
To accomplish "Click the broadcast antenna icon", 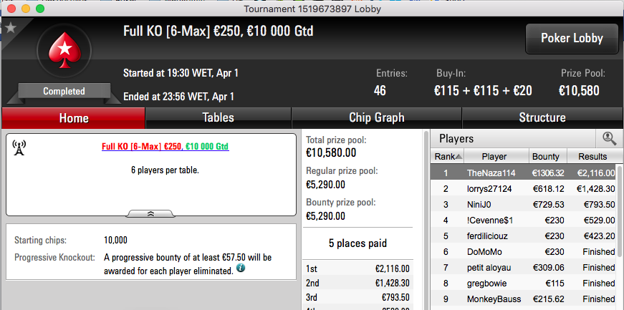I will pyautogui.click(x=19, y=147).
